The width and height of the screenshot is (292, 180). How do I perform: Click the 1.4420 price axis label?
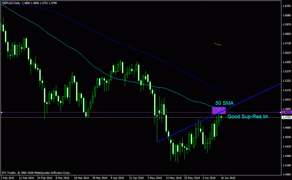click(287, 147)
